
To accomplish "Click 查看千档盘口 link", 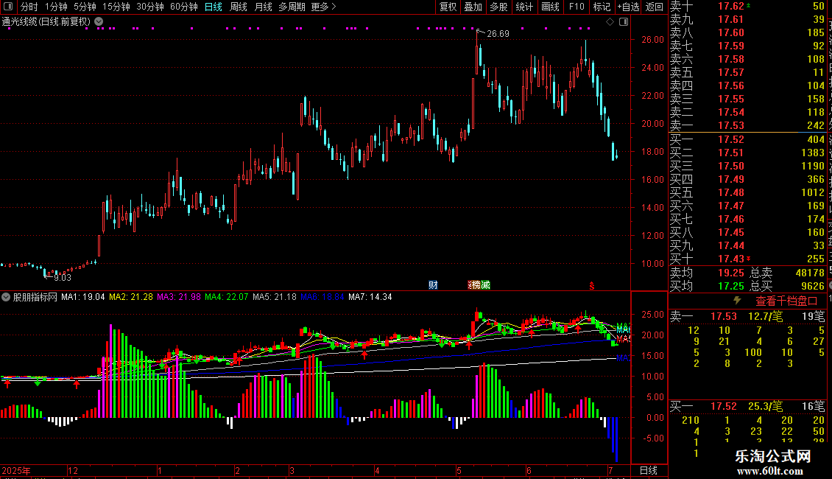I will [786, 301].
